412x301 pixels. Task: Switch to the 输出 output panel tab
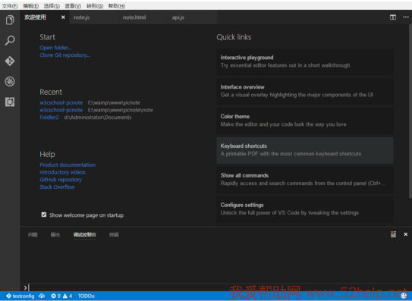[x=55, y=234]
